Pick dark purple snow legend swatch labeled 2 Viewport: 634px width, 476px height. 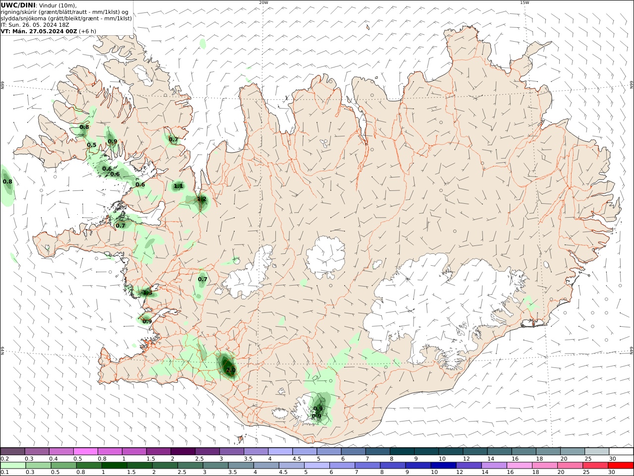[183, 452]
